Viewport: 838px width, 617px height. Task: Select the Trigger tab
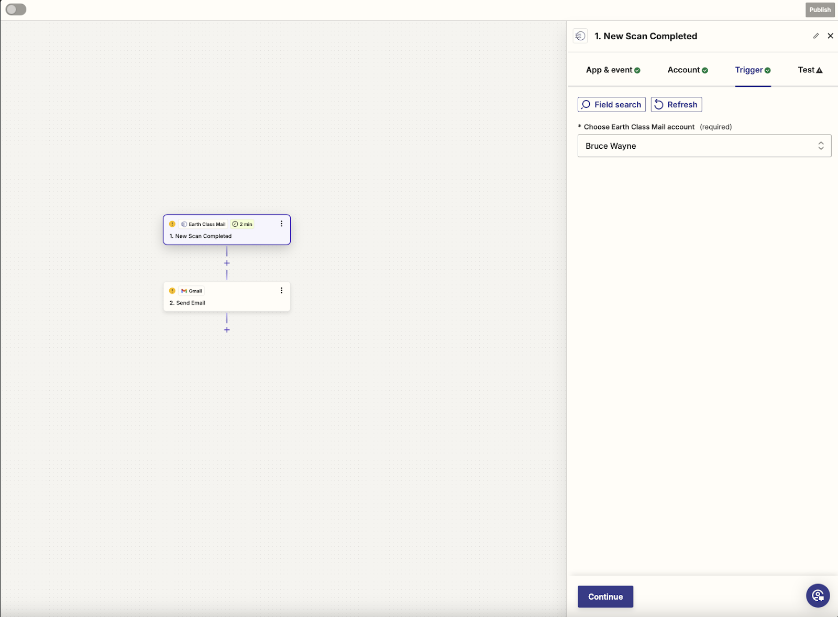tap(753, 70)
